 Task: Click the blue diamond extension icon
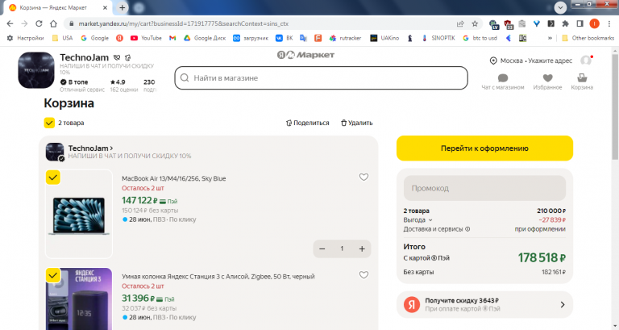pyautogui.click(x=537, y=23)
